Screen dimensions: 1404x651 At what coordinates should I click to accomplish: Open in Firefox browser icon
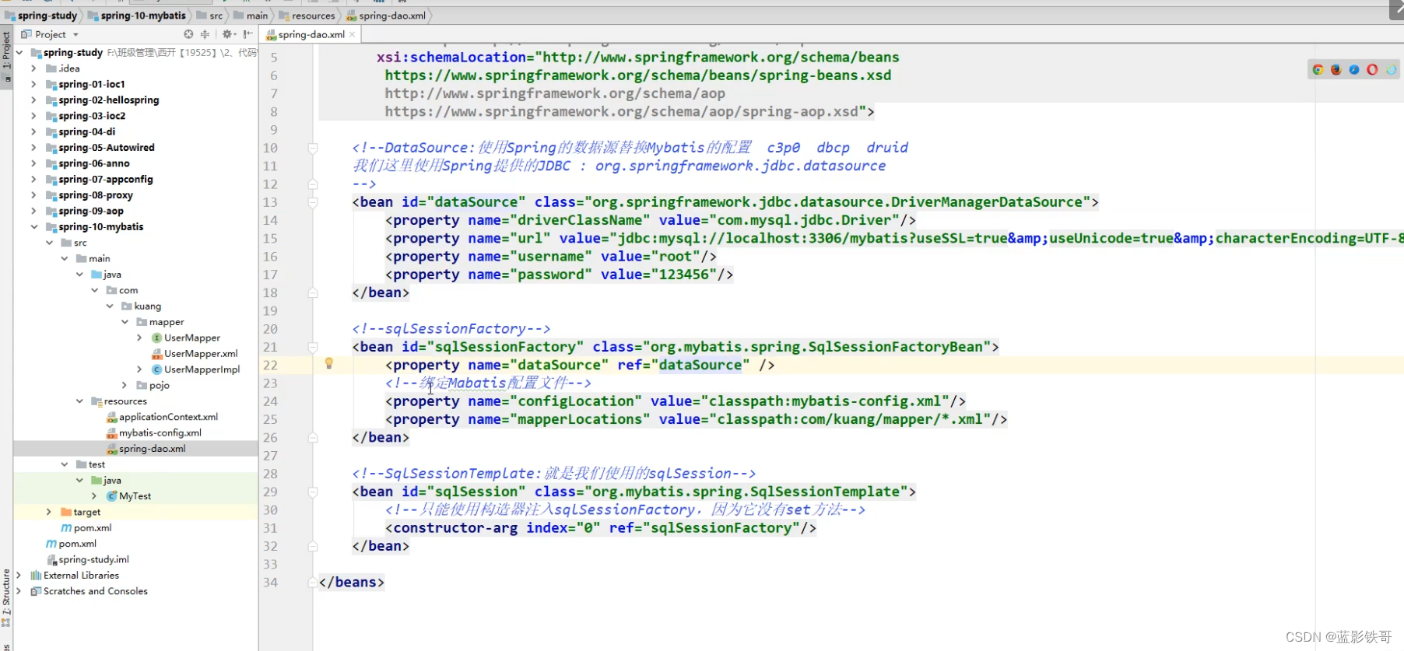(x=1336, y=69)
